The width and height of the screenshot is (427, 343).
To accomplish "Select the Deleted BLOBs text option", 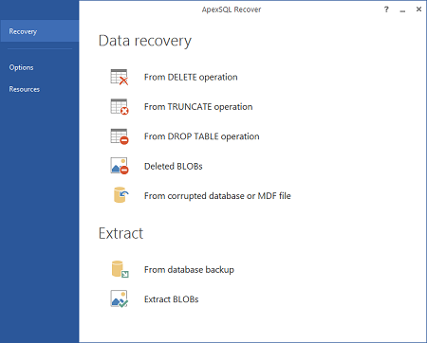I will pos(174,166).
